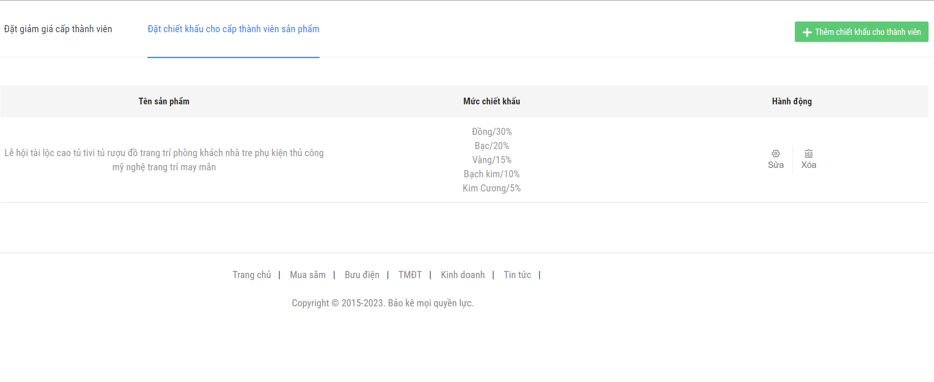Switch to Đặt giảm giá cấp thành viên tab
934x382 pixels.
[x=58, y=29]
